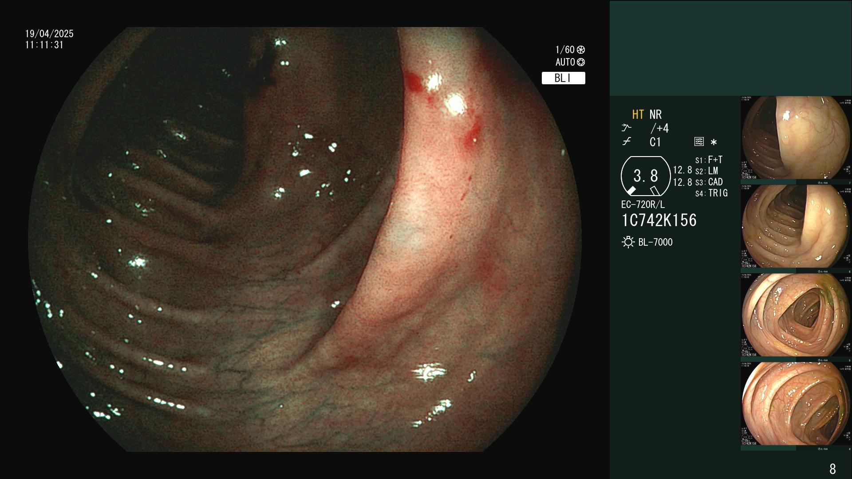Open the fourth captured thumbnail image

tap(796, 404)
